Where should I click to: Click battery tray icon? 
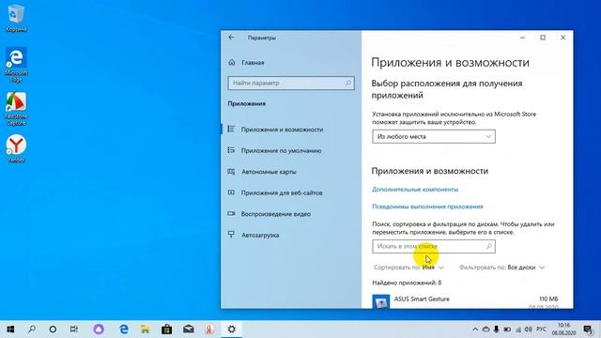pyautogui.click(x=507, y=330)
